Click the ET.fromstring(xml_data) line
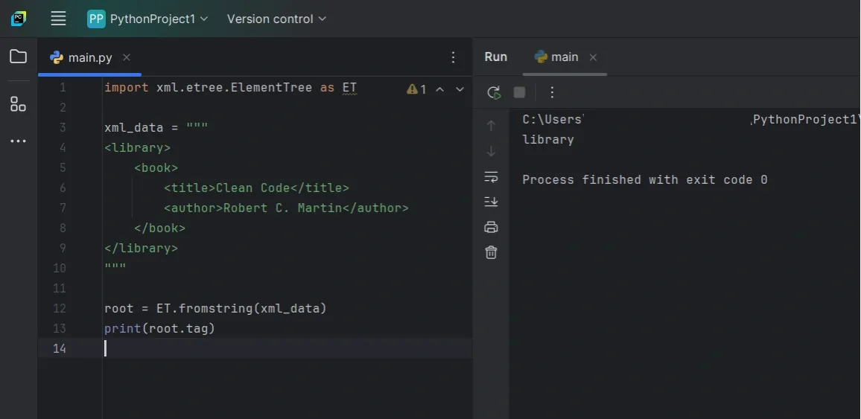This screenshot has width=861, height=419. coord(215,309)
